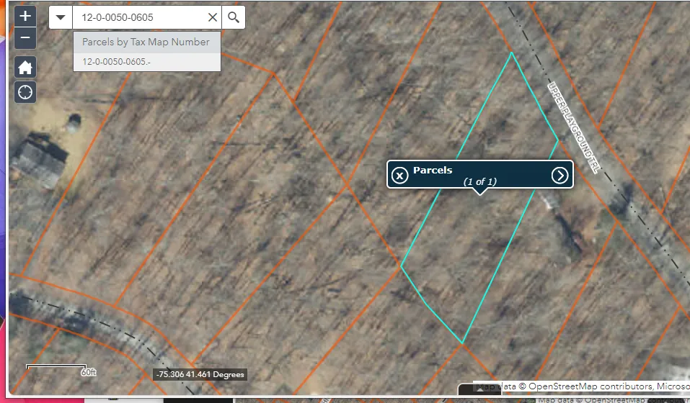
Task: Click the house building on the map
Action: tap(40, 160)
